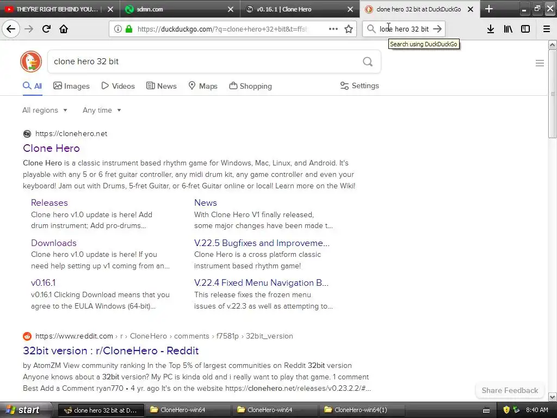Image resolution: width=557 pixels, height=418 pixels.
Task: Open the browser hamburger menu
Action: 547,29
